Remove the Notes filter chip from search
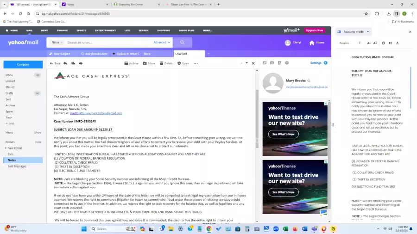This screenshot has height=234, width=417. (x=62, y=43)
